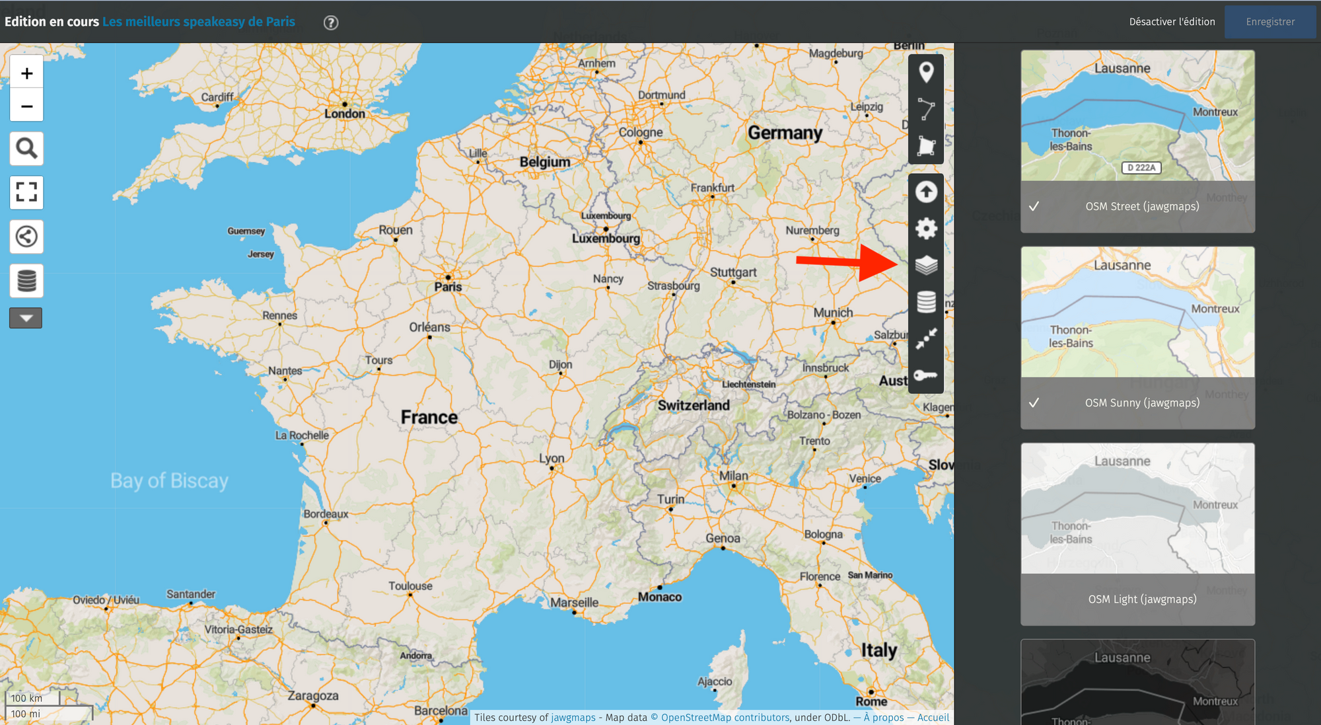
Task: Click the Marseille city label
Action: pyautogui.click(x=575, y=603)
